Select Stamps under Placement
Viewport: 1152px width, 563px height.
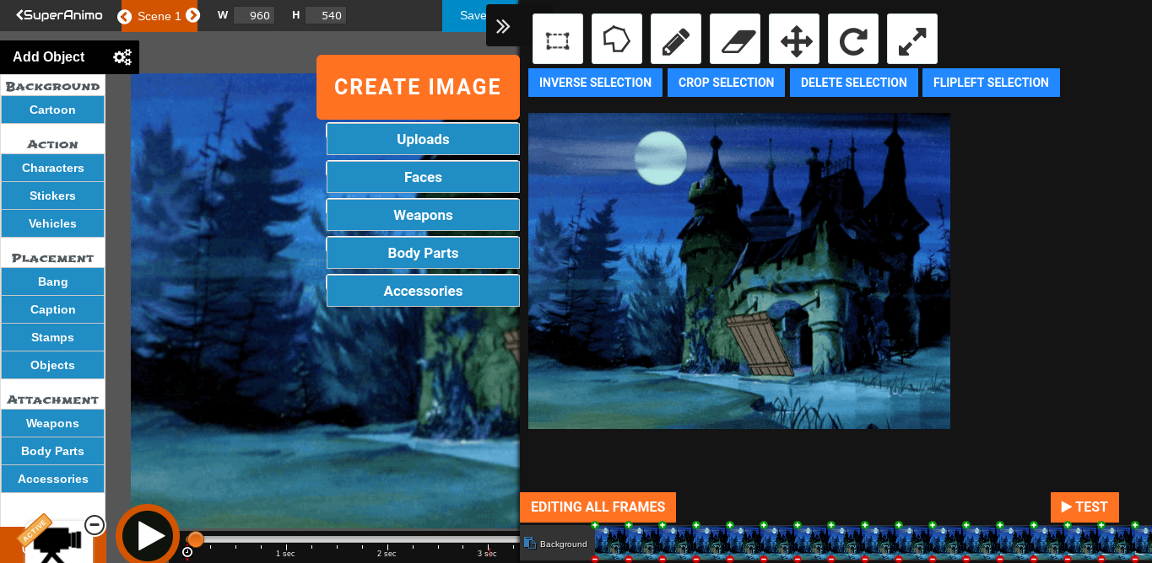(52, 337)
